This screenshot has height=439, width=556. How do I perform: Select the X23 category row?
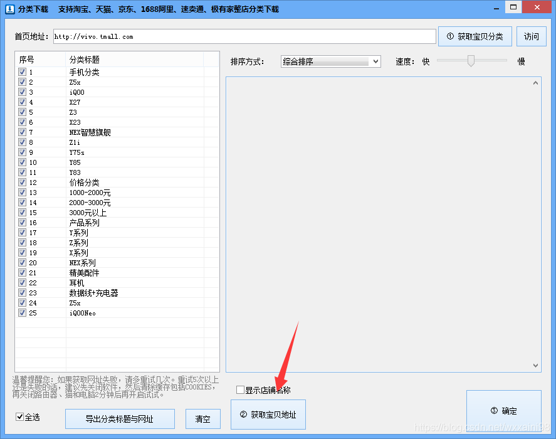(x=117, y=122)
